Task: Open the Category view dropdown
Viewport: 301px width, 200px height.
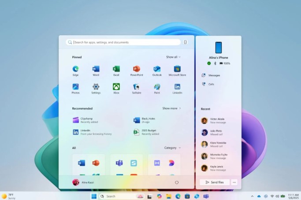Action: click(x=172, y=148)
